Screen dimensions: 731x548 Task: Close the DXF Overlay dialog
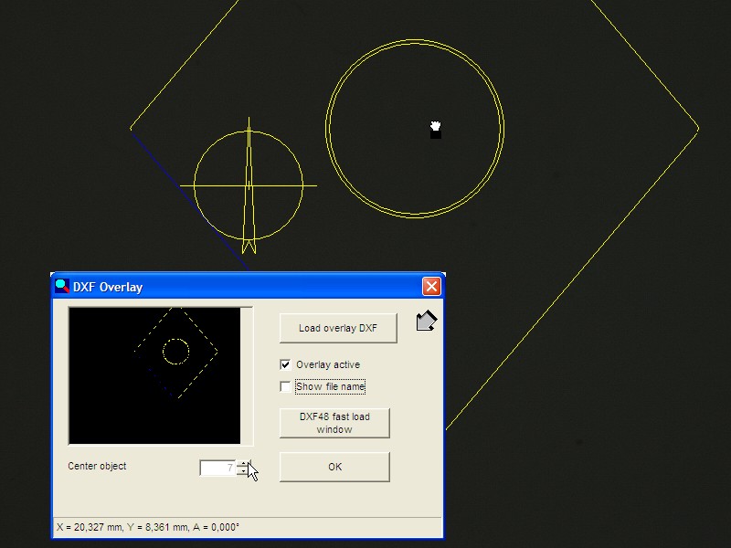431,286
